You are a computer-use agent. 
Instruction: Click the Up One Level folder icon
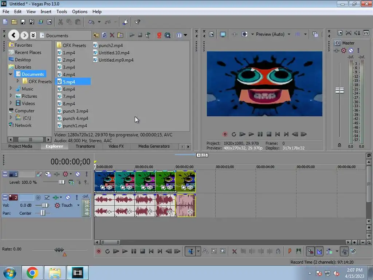[96, 35]
